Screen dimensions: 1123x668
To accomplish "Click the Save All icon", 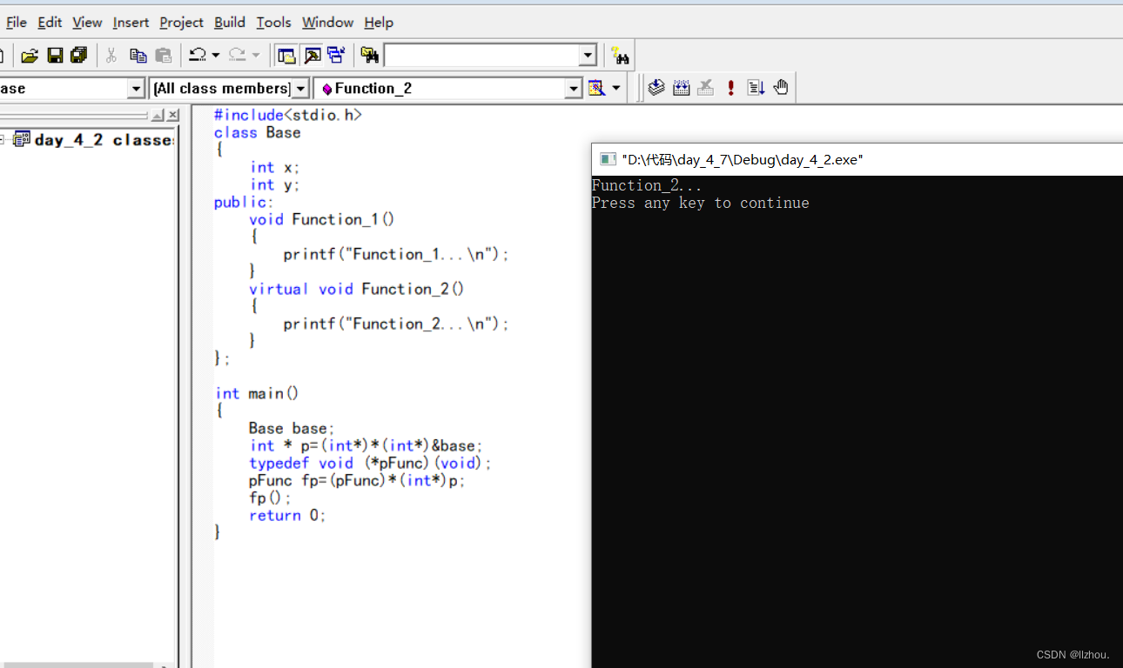I will [79, 56].
